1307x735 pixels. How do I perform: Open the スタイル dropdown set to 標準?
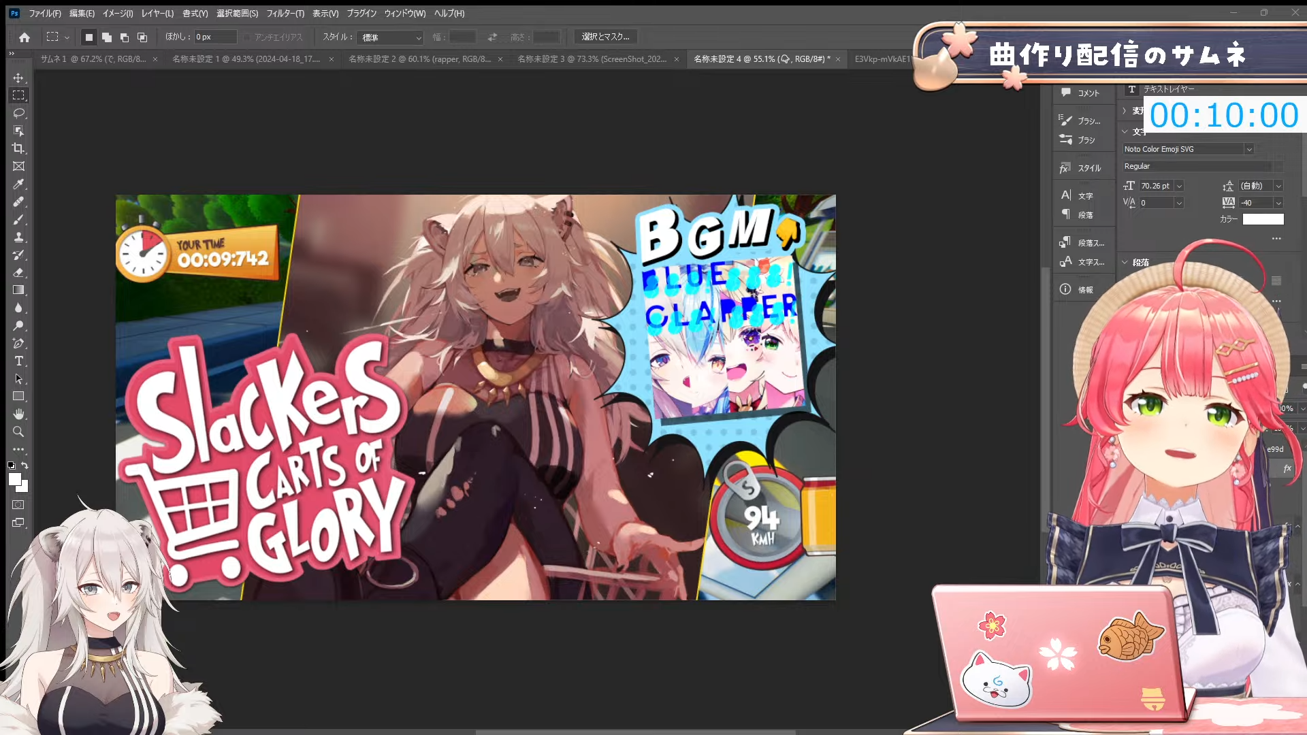pyautogui.click(x=391, y=37)
